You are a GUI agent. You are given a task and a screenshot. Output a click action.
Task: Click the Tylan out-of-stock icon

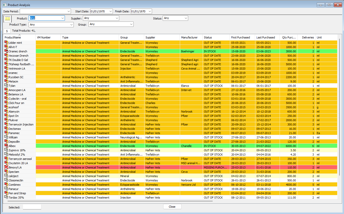tap(6, 86)
